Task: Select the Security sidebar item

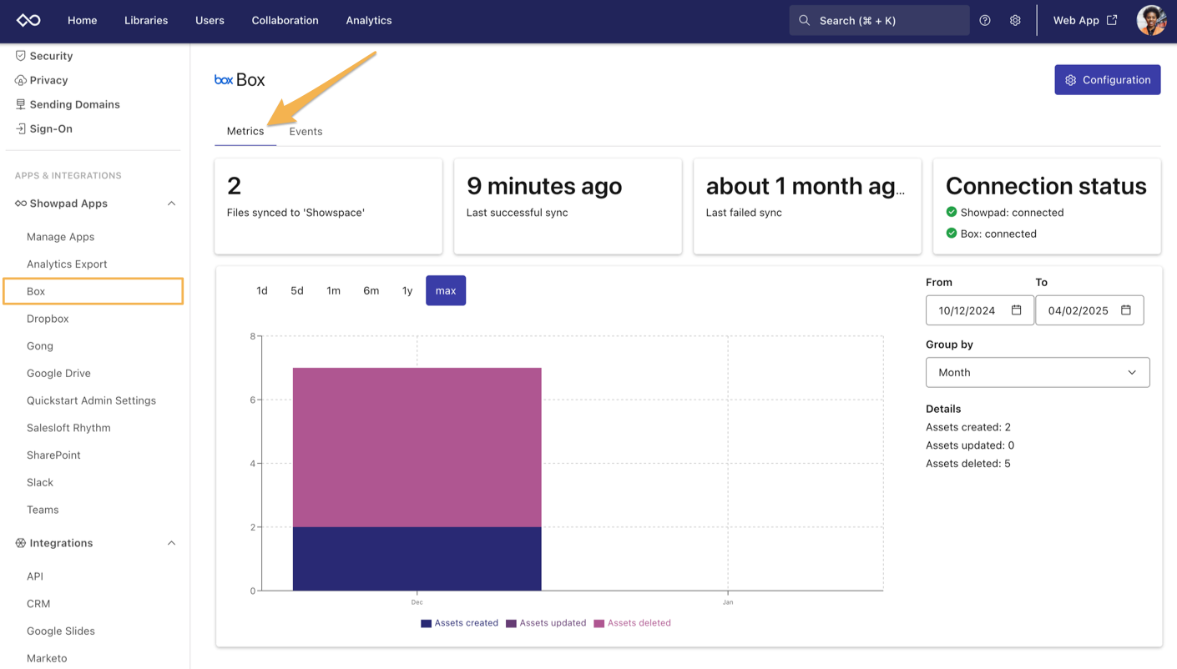Action: click(x=51, y=55)
